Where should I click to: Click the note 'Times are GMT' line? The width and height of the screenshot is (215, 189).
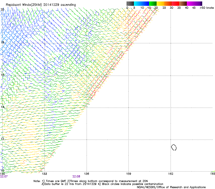pos(91,181)
